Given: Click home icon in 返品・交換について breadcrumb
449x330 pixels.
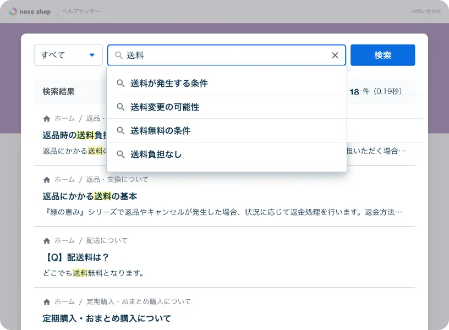Looking at the screenshot, I should coord(47,180).
